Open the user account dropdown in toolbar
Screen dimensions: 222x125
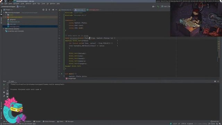(x=153, y=7)
